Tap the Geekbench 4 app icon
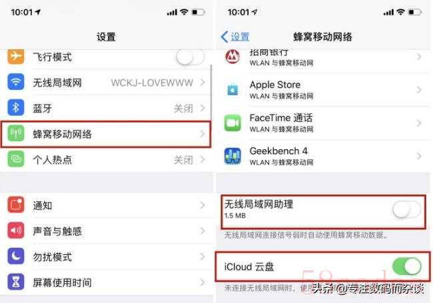The image size is (433, 303). (232, 156)
